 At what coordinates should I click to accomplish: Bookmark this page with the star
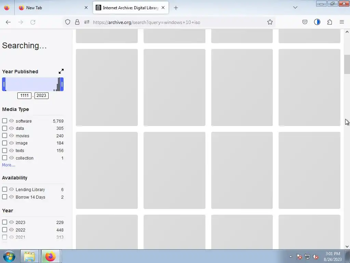[x=270, y=22]
